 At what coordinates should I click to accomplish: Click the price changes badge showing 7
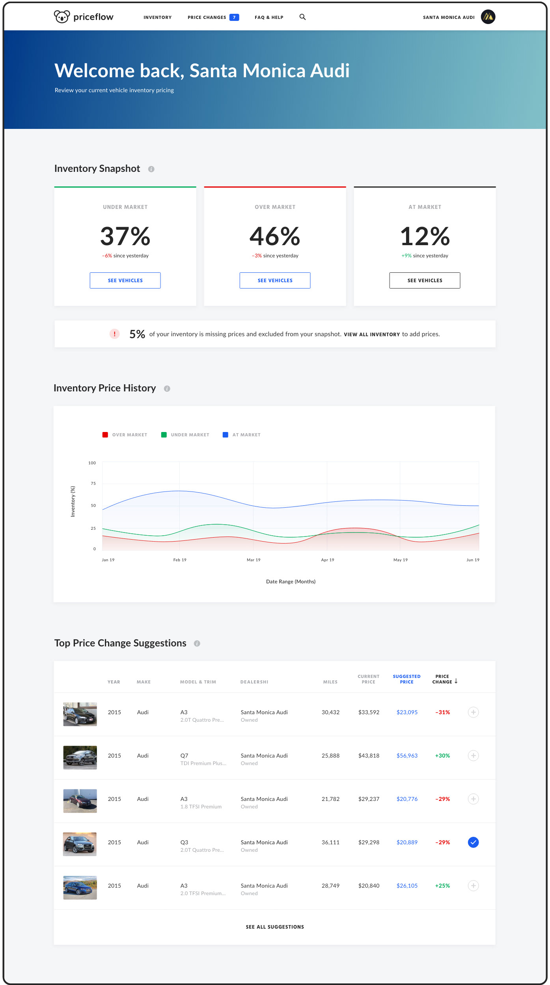pos(234,17)
